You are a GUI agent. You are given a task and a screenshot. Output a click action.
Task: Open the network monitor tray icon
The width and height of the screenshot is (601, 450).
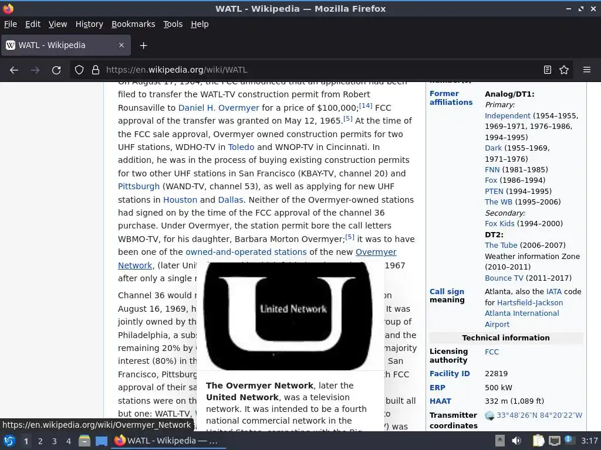(554, 441)
